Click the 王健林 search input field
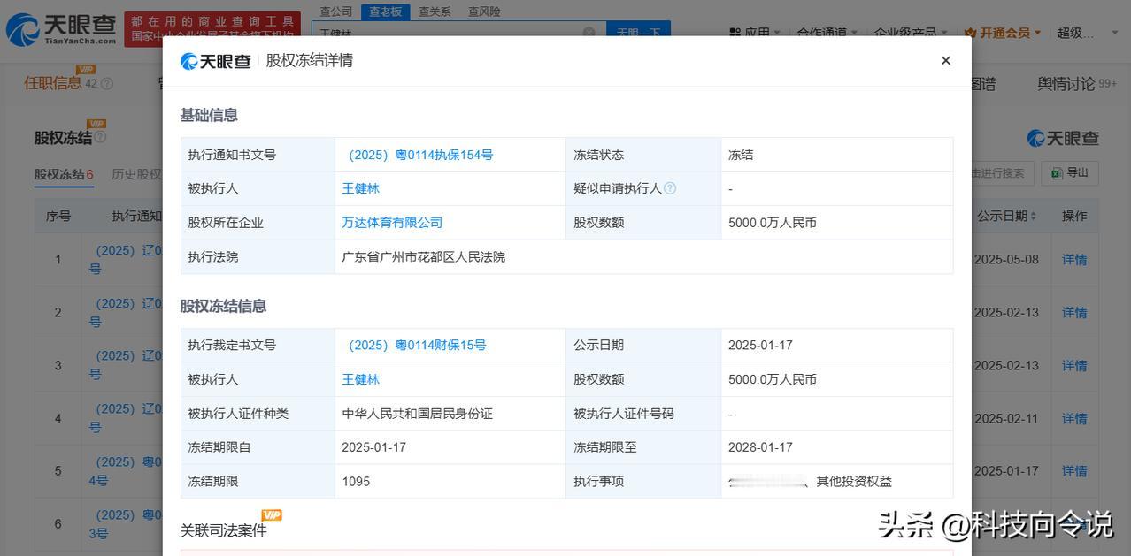Image resolution: width=1131 pixels, height=556 pixels. (x=458, y=32)
